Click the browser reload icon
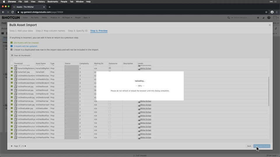The image size is (280, 157). (x=13, y=12)
